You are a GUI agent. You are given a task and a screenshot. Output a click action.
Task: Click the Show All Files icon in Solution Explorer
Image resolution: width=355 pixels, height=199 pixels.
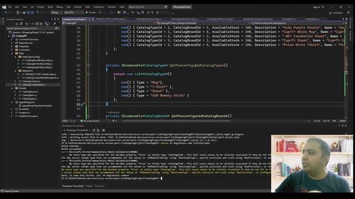coord(41,24)
